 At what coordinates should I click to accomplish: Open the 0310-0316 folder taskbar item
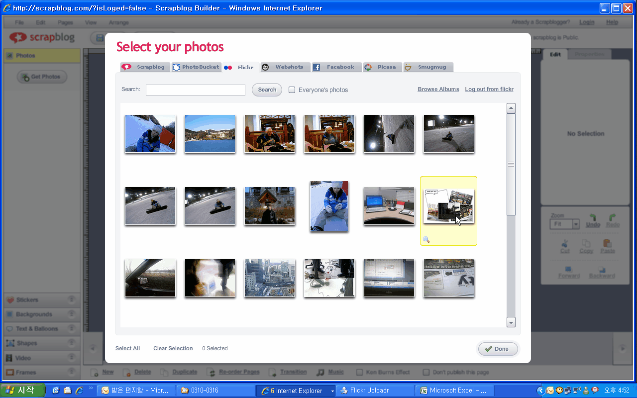coord(216,391)
